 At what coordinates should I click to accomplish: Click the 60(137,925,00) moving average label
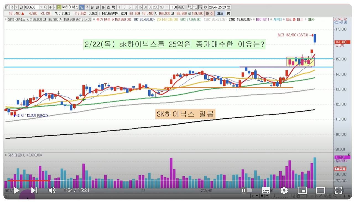click(191, 20)
